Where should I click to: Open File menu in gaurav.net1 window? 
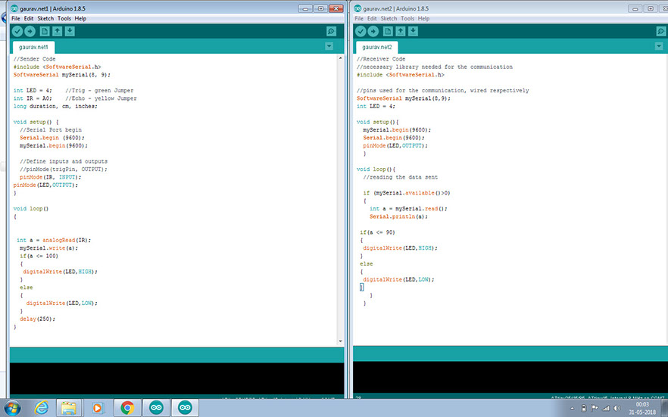pos(16,18)
